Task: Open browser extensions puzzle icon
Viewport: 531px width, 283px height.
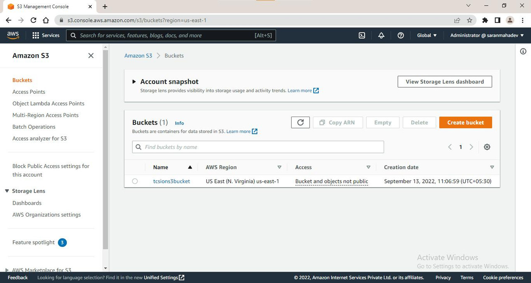Action: click(x=485, y=20)
